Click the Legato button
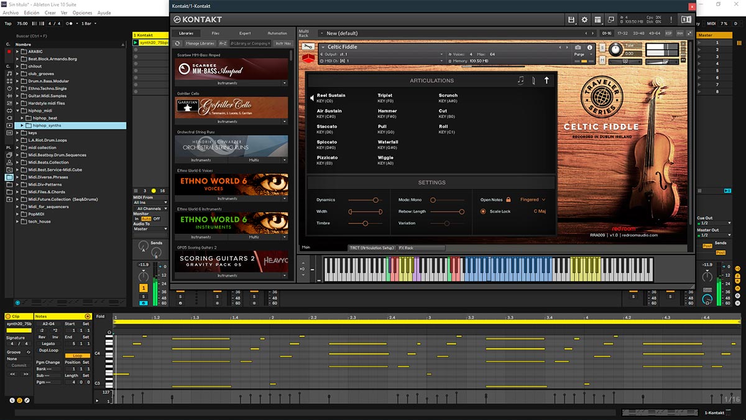This screenshot has width=746, height=420. [49, 343]
